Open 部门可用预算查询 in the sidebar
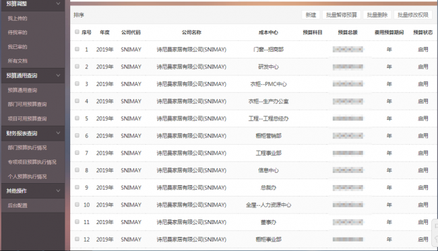 click(x=27, y=104)
